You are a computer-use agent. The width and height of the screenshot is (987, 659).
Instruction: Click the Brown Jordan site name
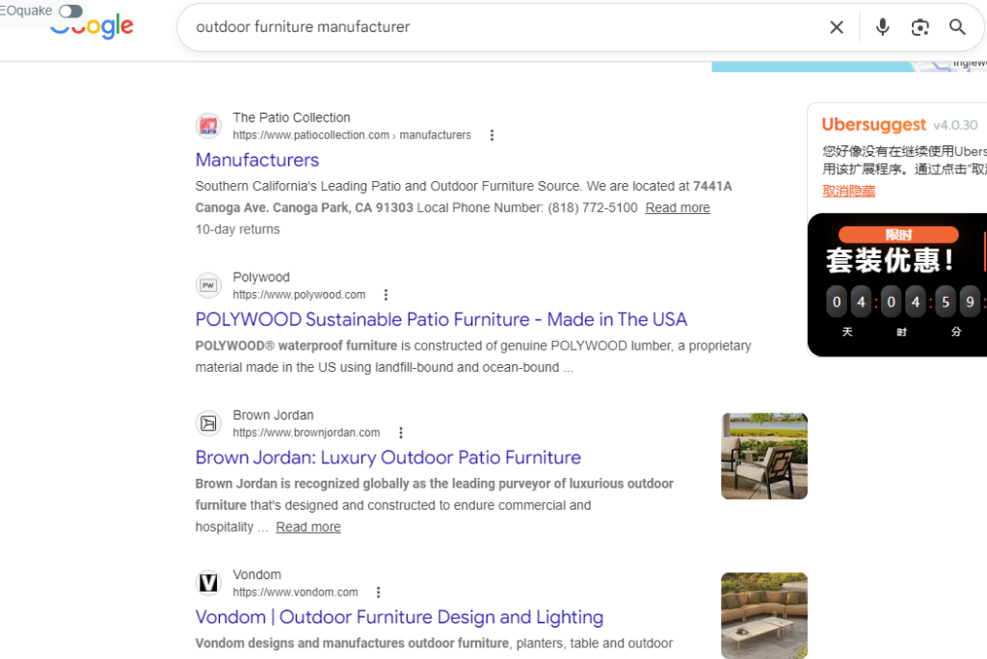coord(273,415)
